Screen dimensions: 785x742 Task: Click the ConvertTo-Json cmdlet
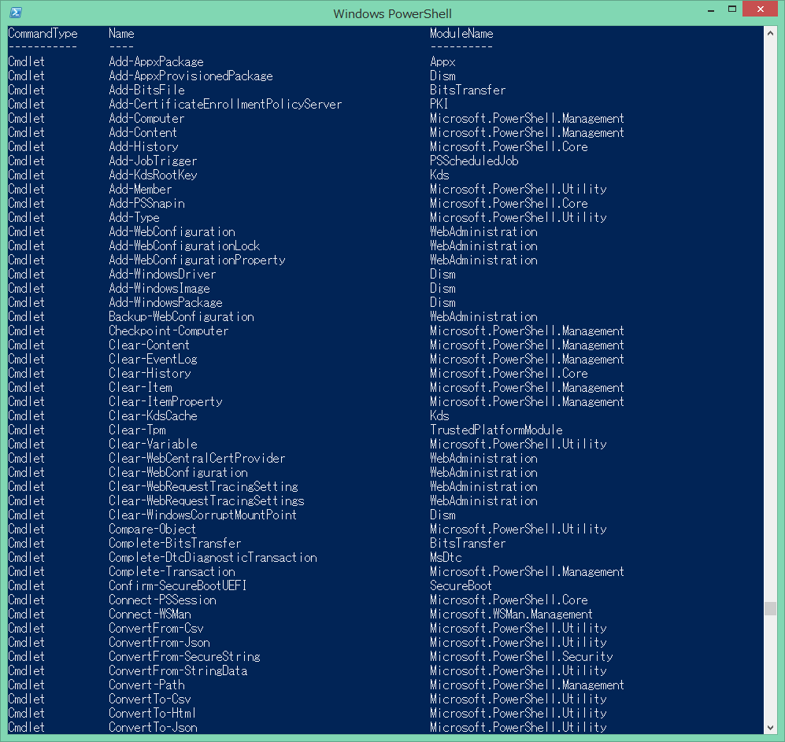pos(154,728)
